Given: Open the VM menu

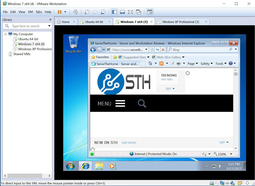Looking at the screenshot, I should click(x=30, y=12).
